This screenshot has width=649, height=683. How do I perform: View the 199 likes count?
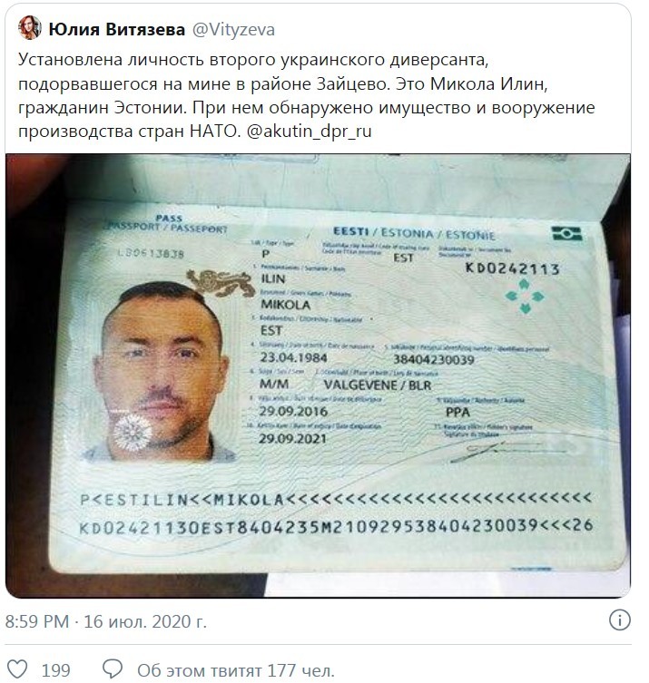55,670
